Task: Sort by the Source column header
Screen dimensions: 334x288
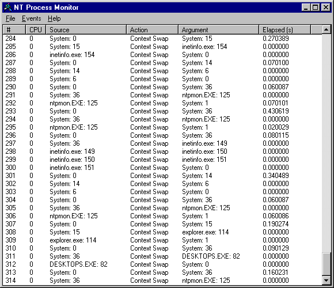Action: 86,29
